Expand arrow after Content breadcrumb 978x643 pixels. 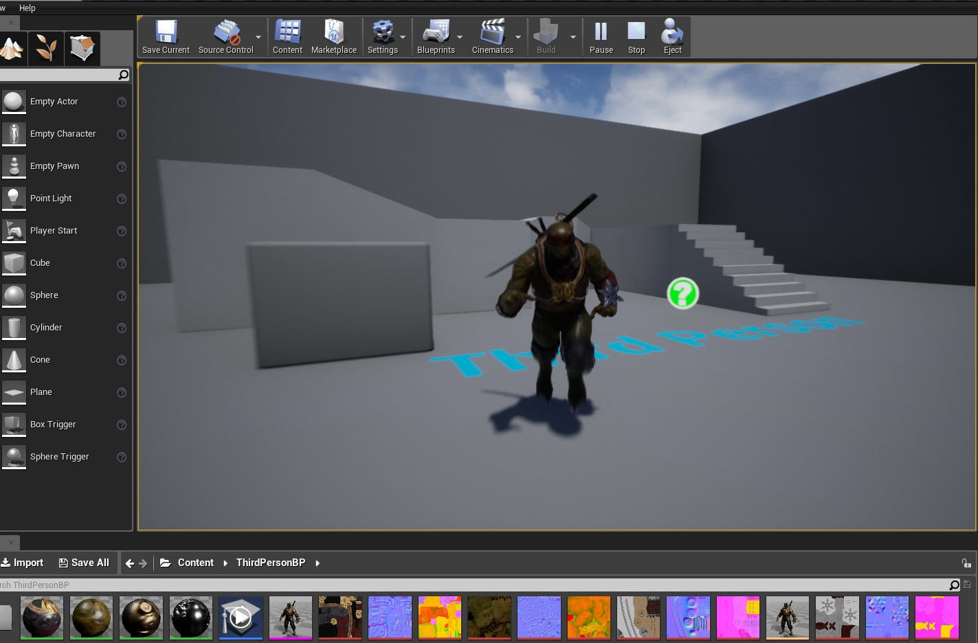click(x=225, y=563)
